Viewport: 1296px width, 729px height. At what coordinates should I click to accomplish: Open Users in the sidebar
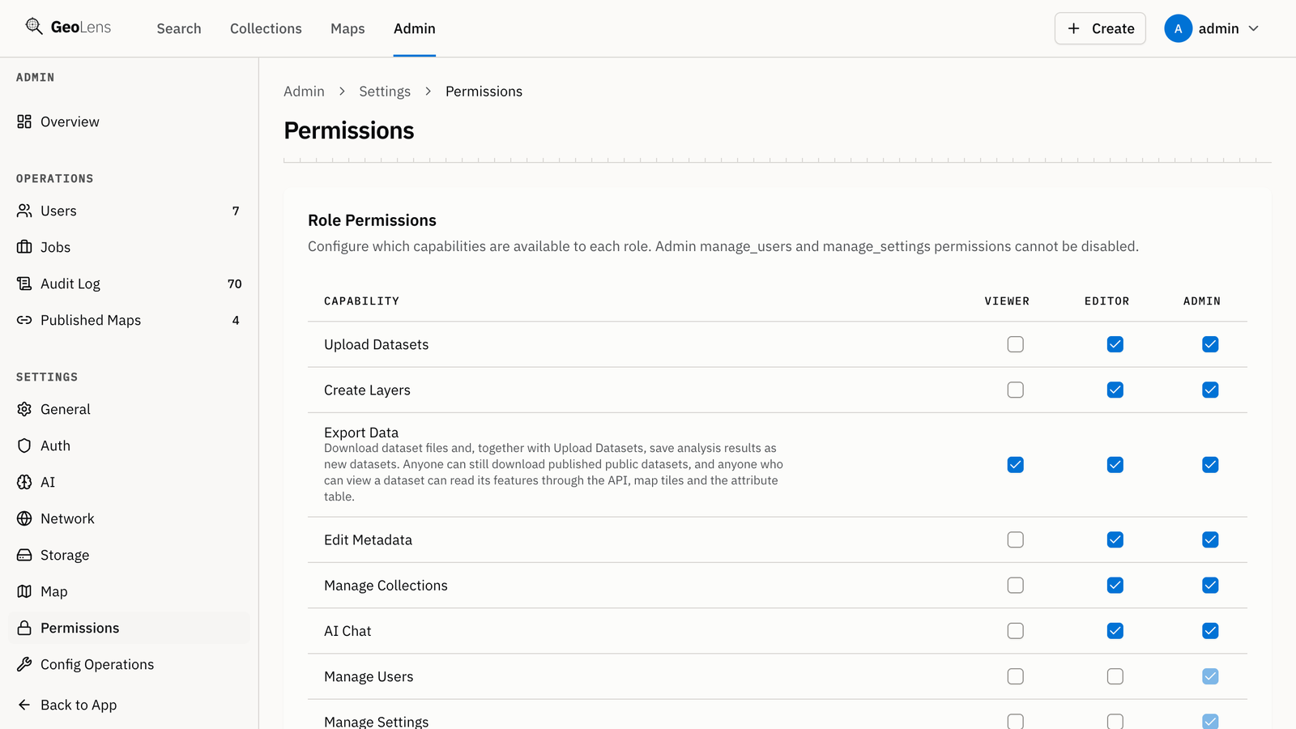pyautogui.click(x=129, y=211)
